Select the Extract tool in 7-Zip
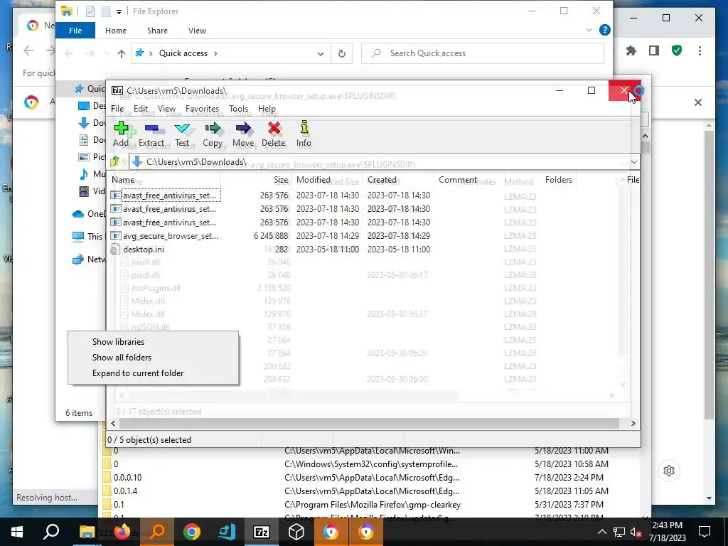Image resolution: width=728 pixels, height=546 pixels. coord(151,134)
